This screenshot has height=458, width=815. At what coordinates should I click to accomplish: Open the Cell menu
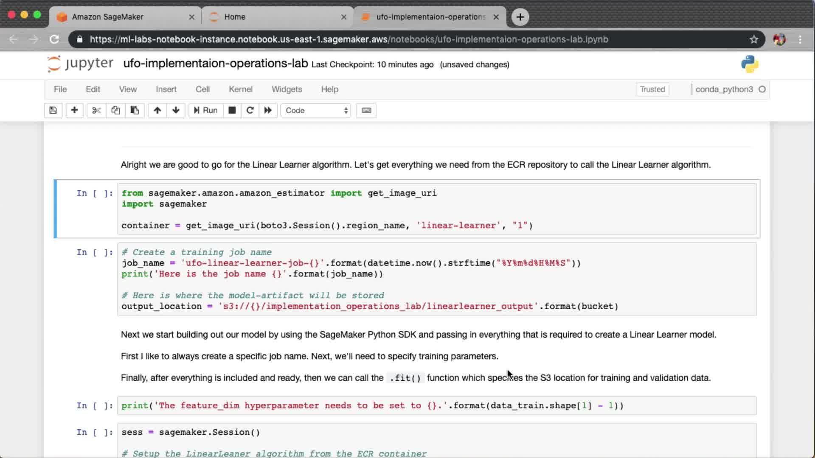[202, 89]
